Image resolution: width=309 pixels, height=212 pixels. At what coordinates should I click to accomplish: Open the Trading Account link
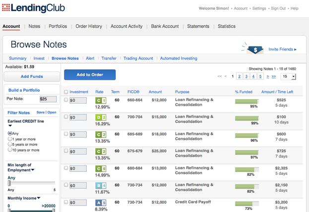pyautogui.click(x=138, y=58)
